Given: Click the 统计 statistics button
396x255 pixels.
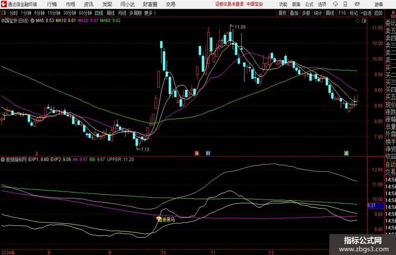Looking at the screenshot, I should tap(318, 13).
